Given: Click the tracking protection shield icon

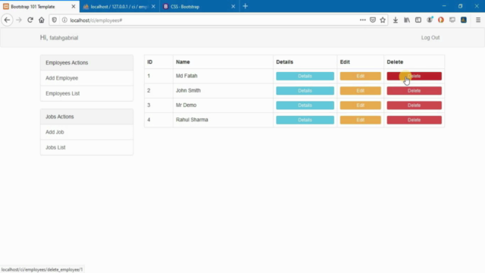Looking at the screenshot, I should (x=55, y=20).
